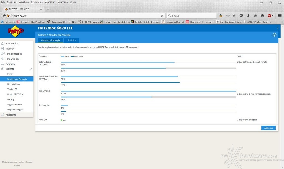Open the Indice footer link
Viewport: 284px width, 169px height.
click(x=21, y=162)
